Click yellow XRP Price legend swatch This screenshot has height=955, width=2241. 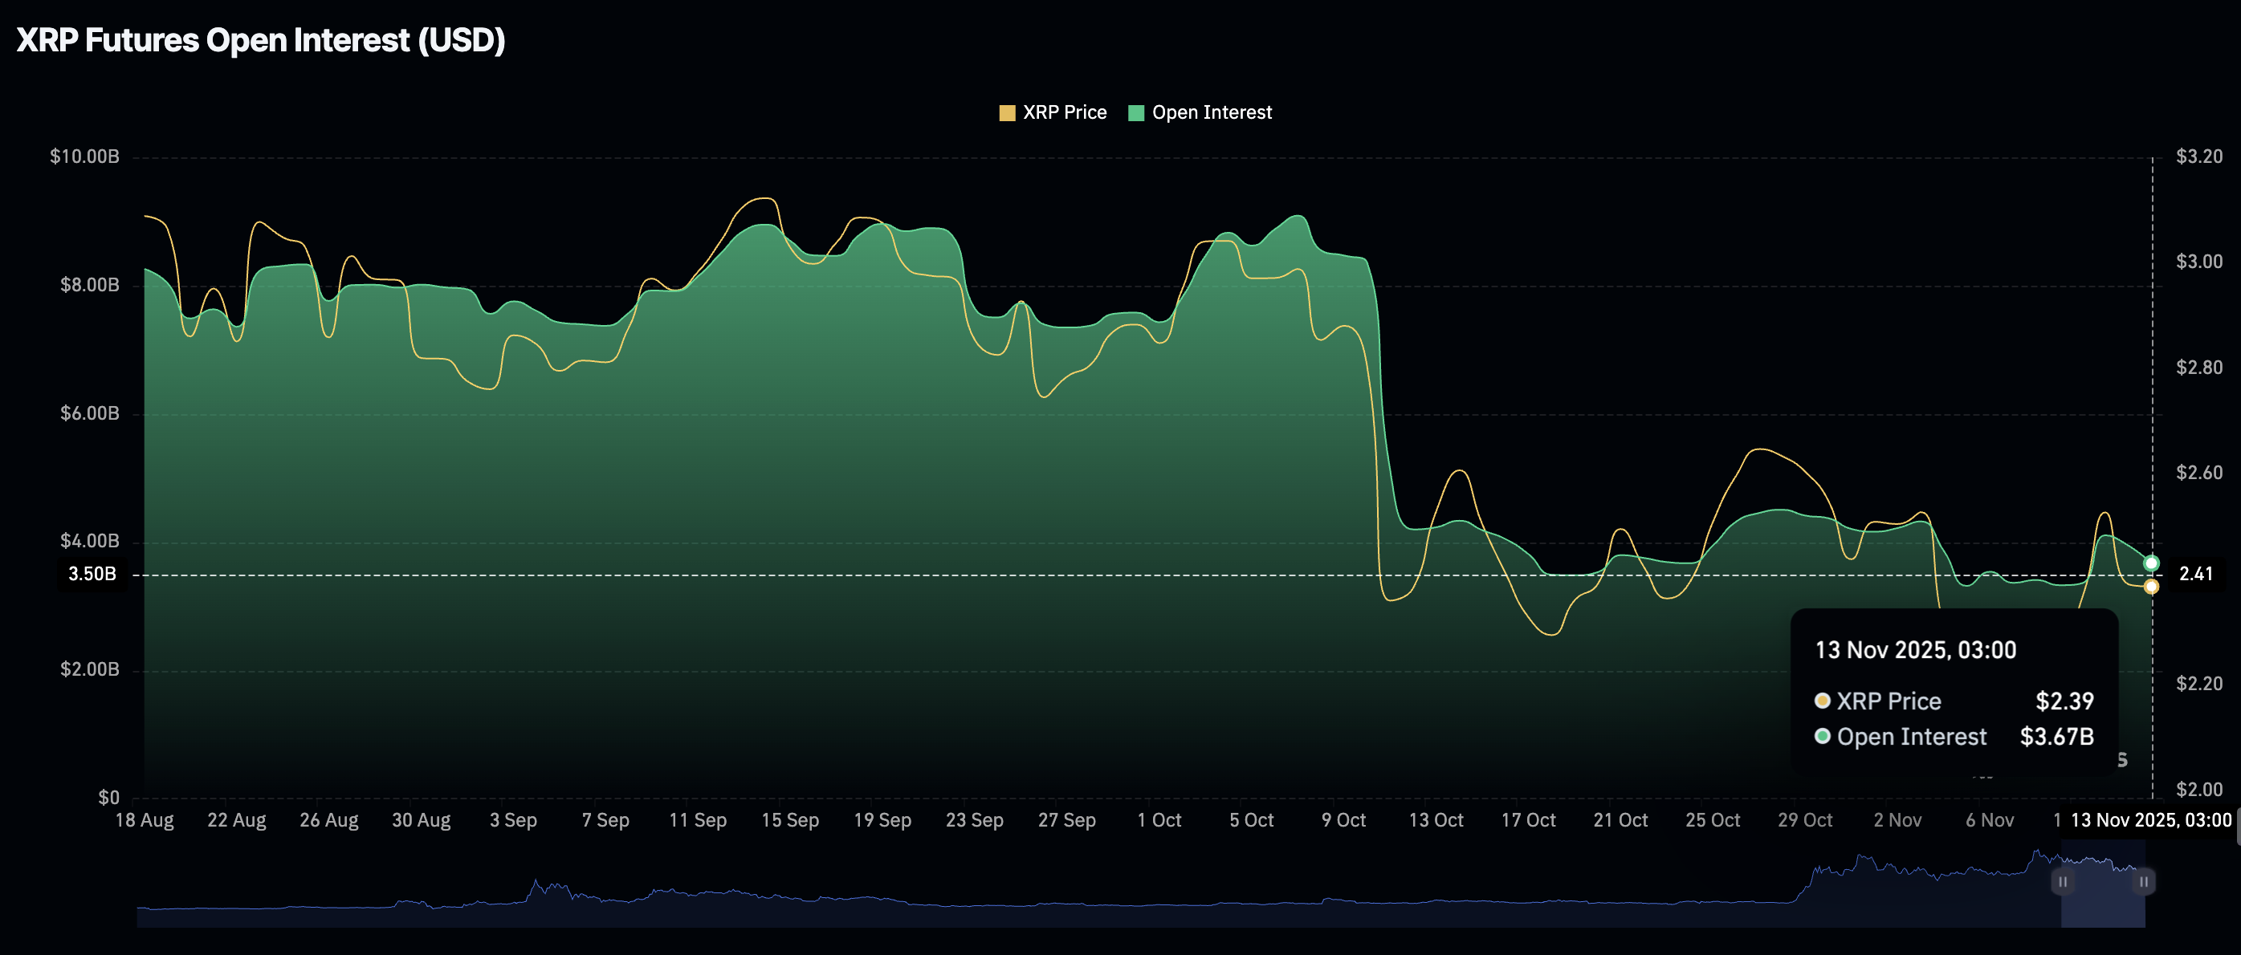pos(1007,113)
